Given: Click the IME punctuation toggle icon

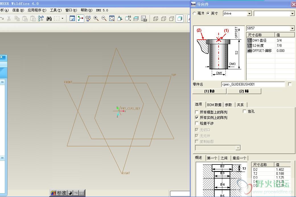Looking at the screenshot, I should [x=76, y=193].
